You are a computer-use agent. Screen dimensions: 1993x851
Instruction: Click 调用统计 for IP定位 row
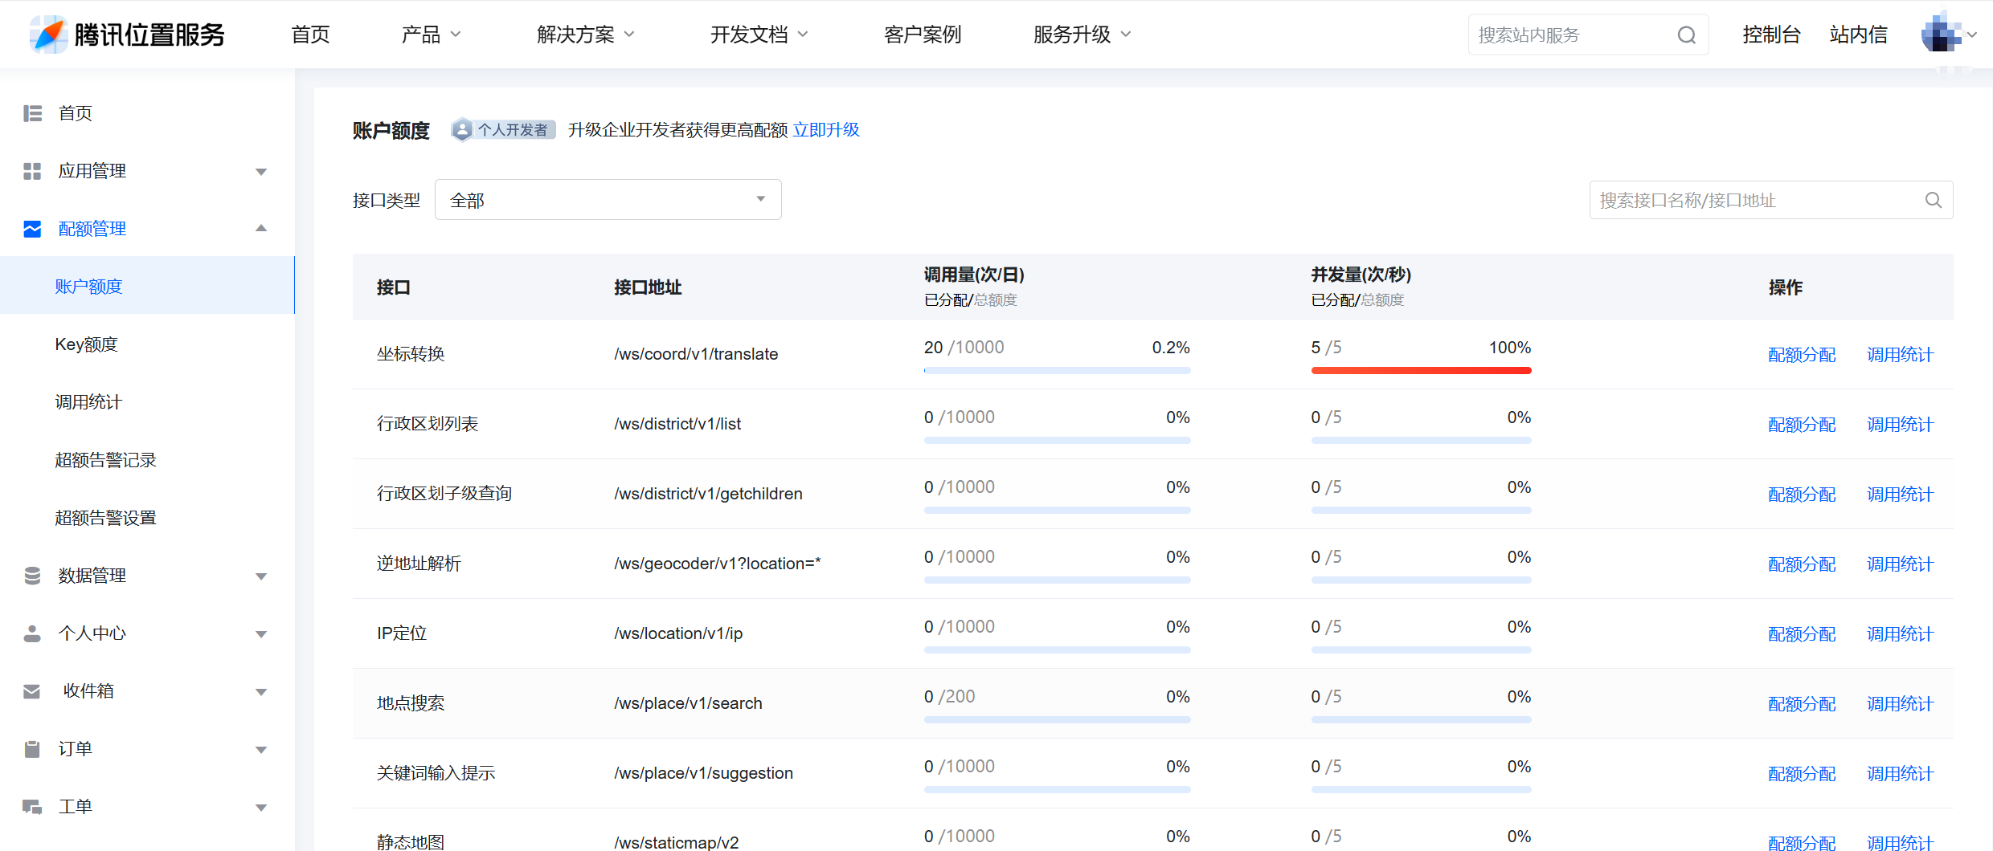(x=1900, y=634)
